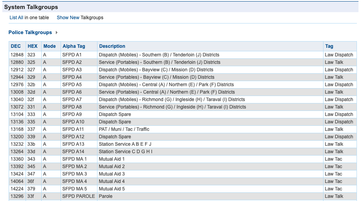
Task: Select alpha tag SFPD MA 5
Action: (x=75, y=189)
